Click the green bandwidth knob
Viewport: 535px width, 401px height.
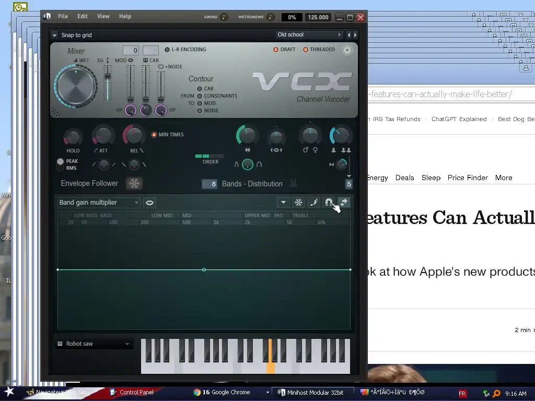(x=247, y=136)
